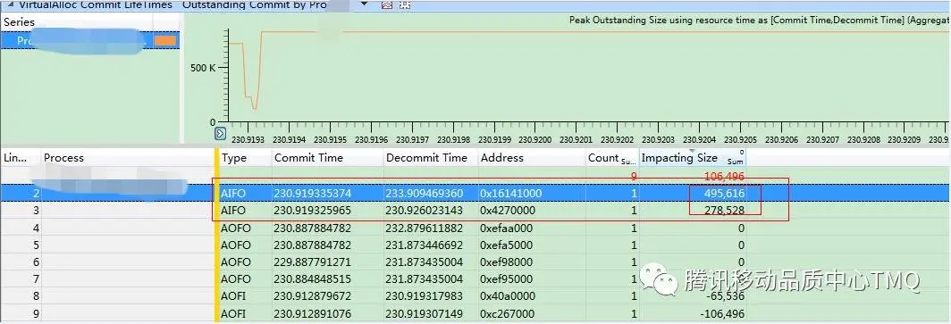Click address 0xef98000
This screenshot has width=951, height=324.
click(507, 262)
